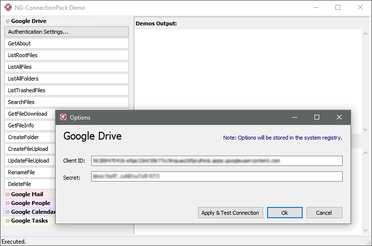
Task: Maximize the NG-ConnectionPack Demo window
Action: pos(338,8)
